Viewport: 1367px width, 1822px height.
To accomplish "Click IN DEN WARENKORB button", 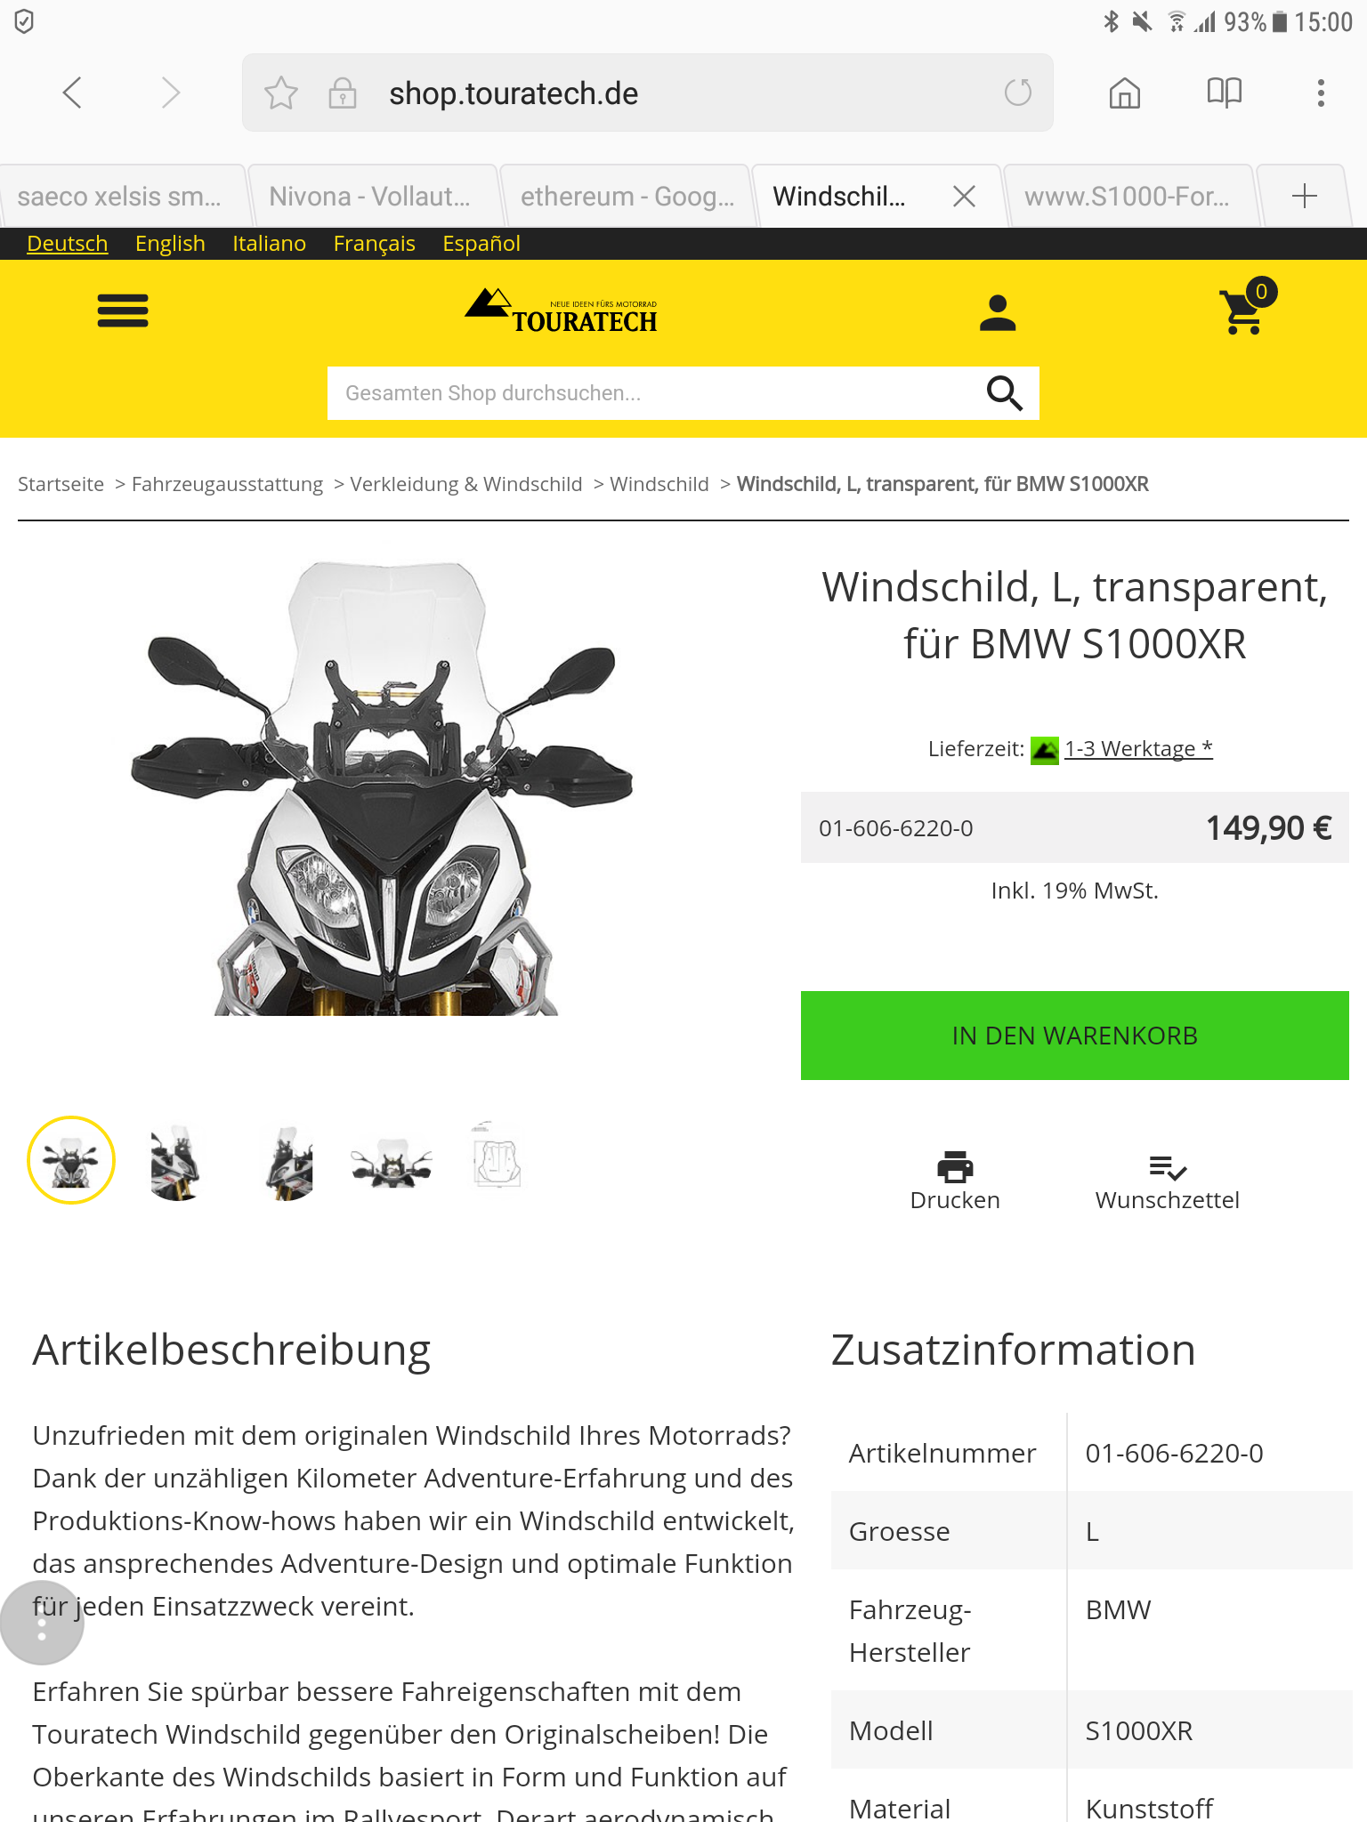I will coord(1075,1036).
